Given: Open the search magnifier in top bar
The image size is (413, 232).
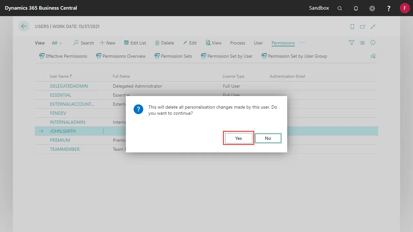Looking at the screenshot, I should point(339,8).
